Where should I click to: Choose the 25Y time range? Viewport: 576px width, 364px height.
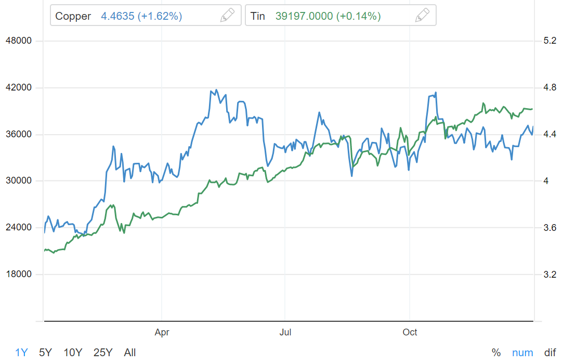(103, 353)
